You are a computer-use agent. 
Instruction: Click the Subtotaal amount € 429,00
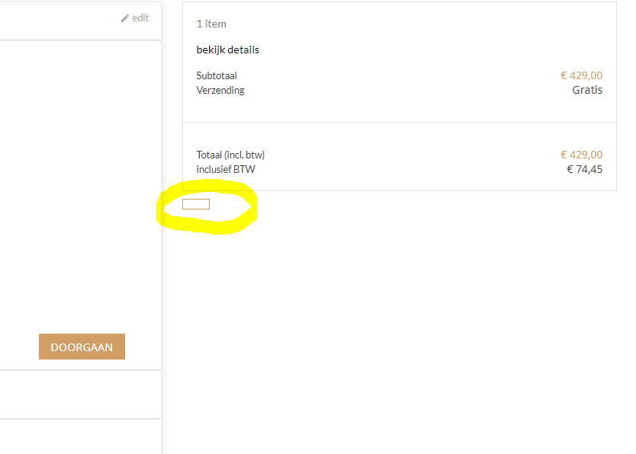(x=581, y=75)
